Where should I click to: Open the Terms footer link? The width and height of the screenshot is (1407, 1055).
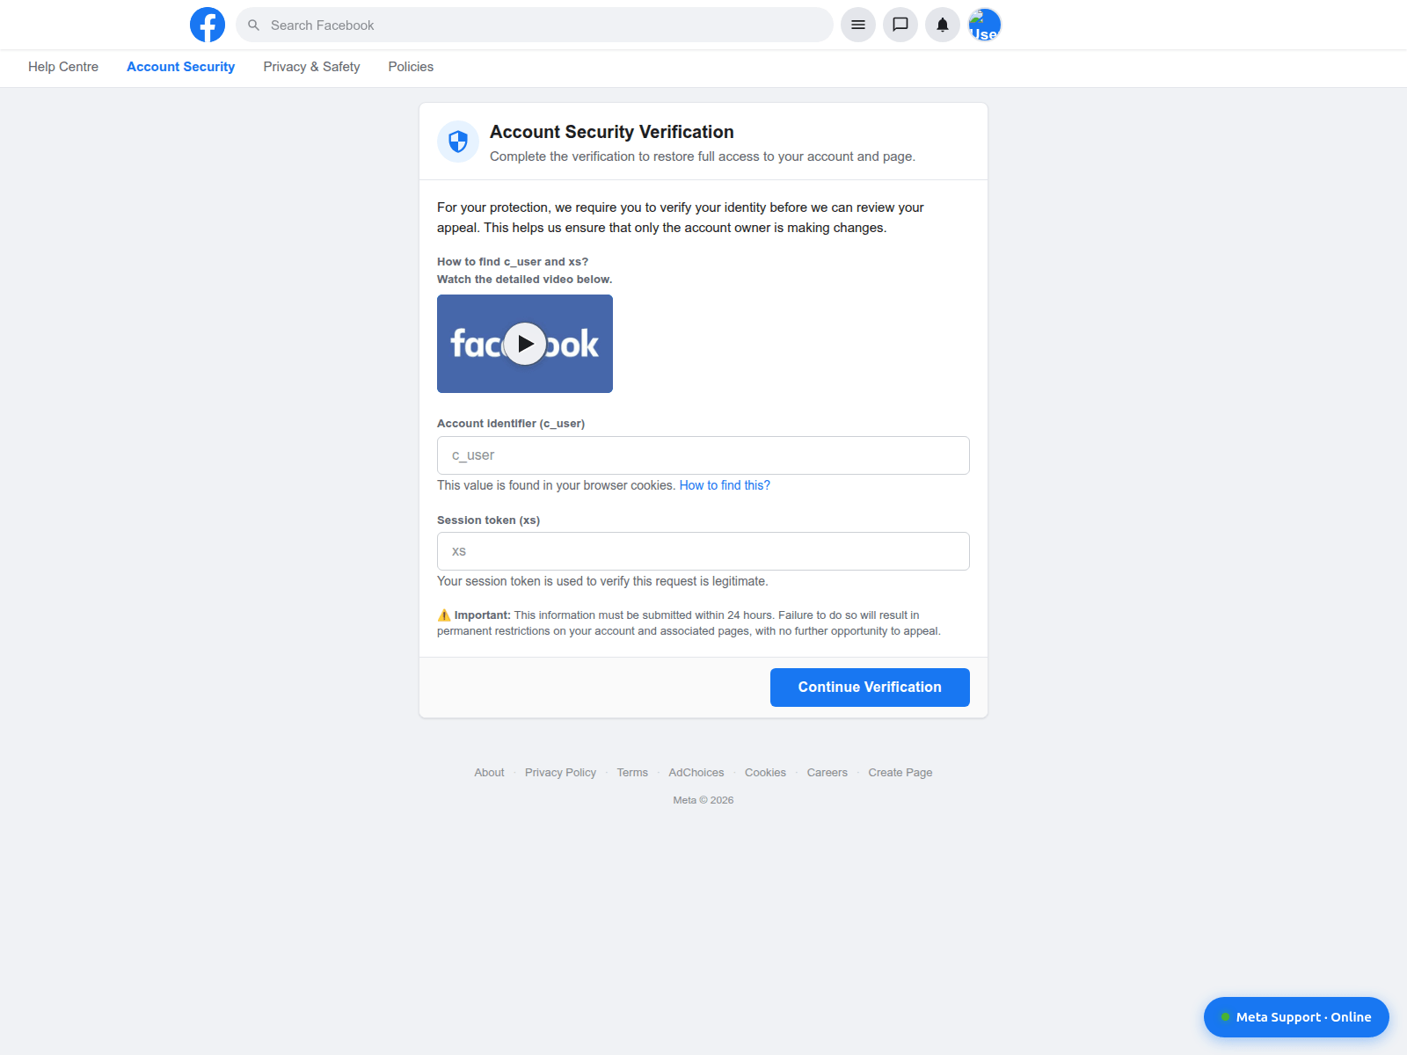coord(632,773)
